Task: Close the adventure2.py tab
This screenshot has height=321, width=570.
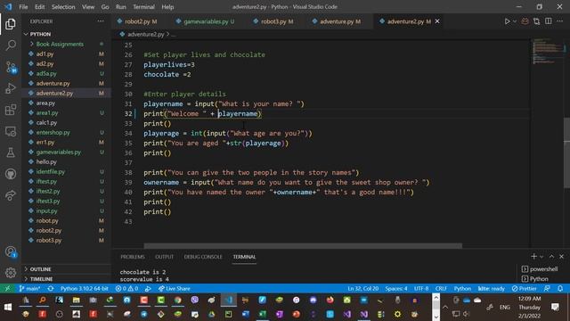Action: pyautogui.click(x=437, y=21)
